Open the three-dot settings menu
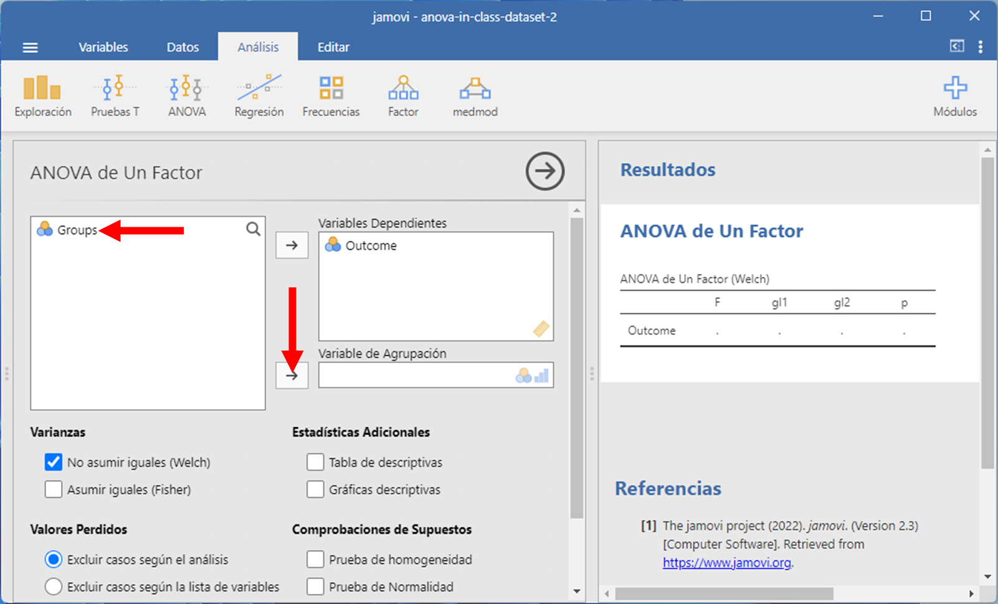 [980, 47]
